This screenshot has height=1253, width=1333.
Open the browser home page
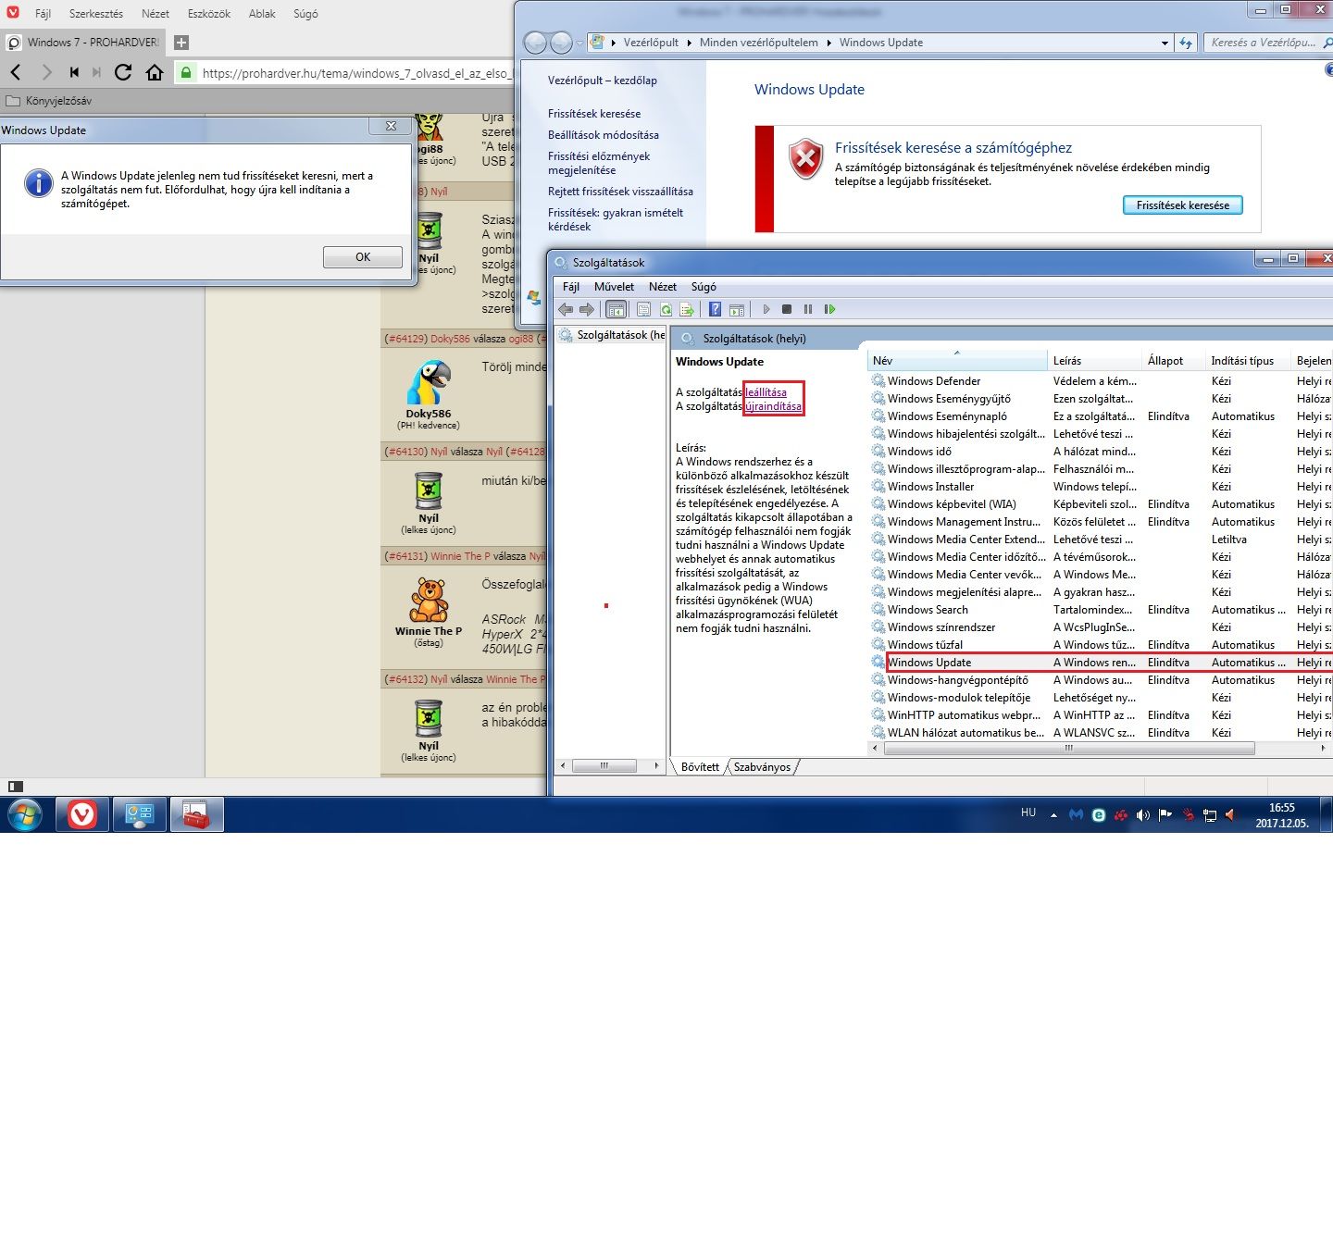(155, 72)
